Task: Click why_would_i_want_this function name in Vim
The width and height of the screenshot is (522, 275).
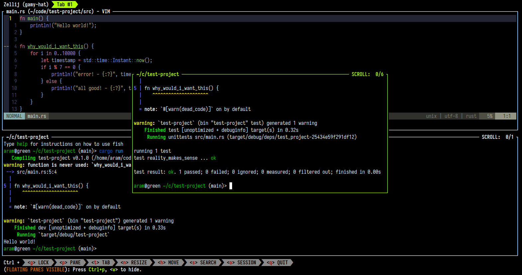Action: tap(55, 46)
